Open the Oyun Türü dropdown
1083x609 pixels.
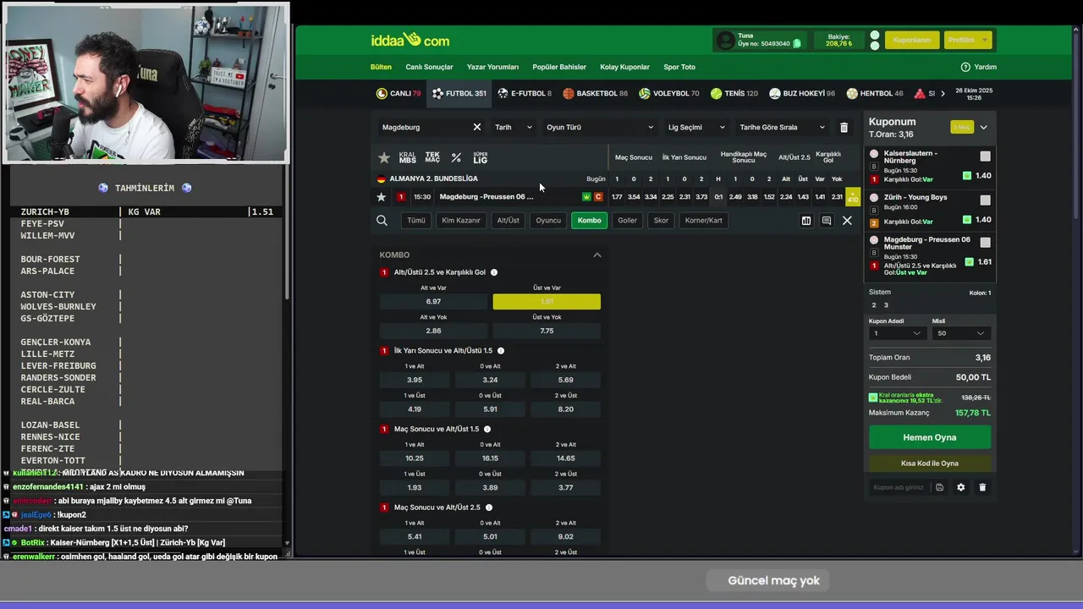pyautogui.click(x=600, y=127)
